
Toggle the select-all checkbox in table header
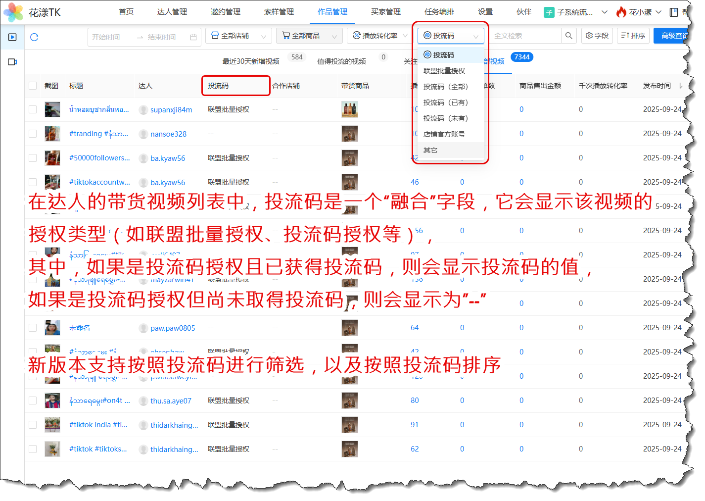(33, 86)
